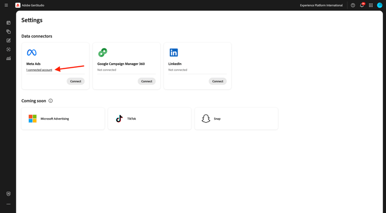Open the calendar icon in sidebar
This screenshot has width=386, height=213.
pos(8,23)
